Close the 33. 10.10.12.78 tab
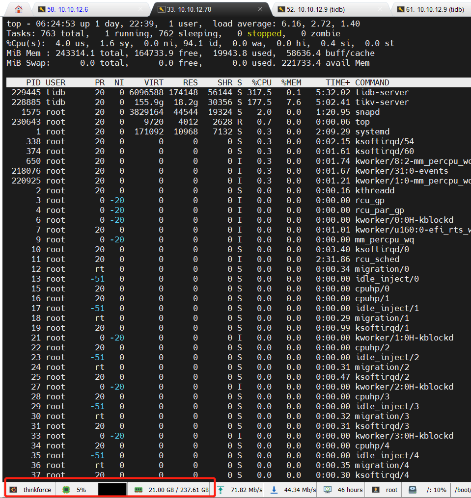The width and height of the screenshot is (471, 498). tap(260, 9)
